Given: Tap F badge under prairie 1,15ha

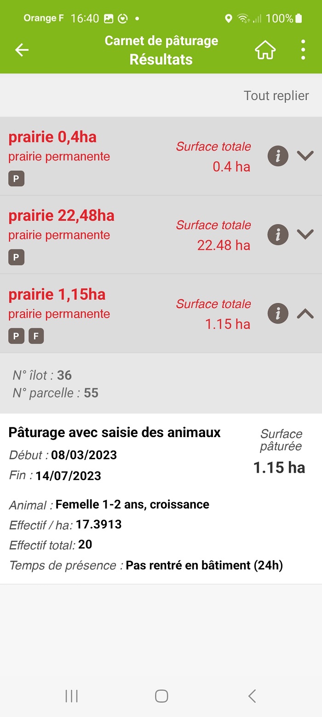Looking at the screenshot, I should [x=36, y=336].
